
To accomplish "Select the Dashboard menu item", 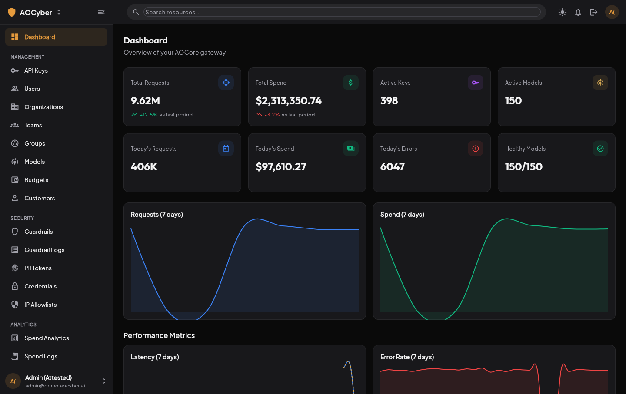I will [56, 37].
